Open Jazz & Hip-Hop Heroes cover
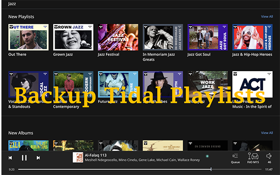Screen dimensions: 280x175 (252, 37)
